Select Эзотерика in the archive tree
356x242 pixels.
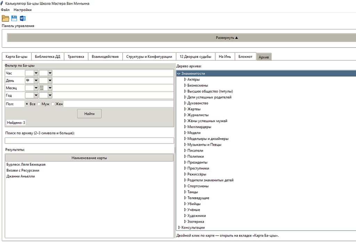pyautogui.click(x=195, y=222)
